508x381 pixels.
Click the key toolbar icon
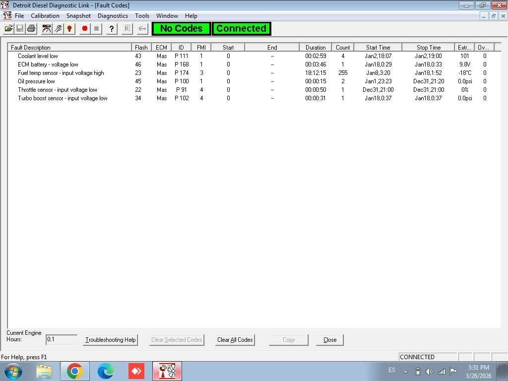coord(142,28)
